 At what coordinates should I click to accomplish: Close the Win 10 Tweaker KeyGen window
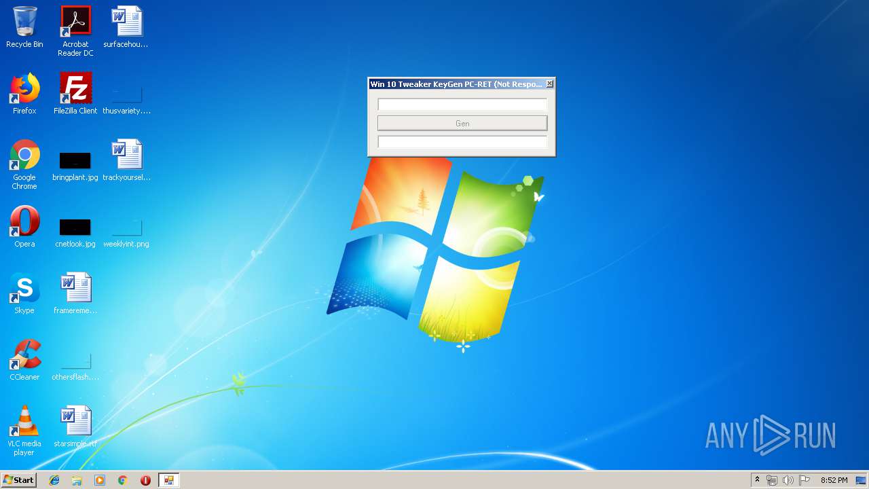point(550,84)
